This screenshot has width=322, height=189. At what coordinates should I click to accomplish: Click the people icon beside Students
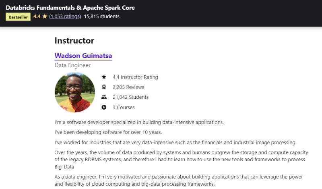(104, 97)
